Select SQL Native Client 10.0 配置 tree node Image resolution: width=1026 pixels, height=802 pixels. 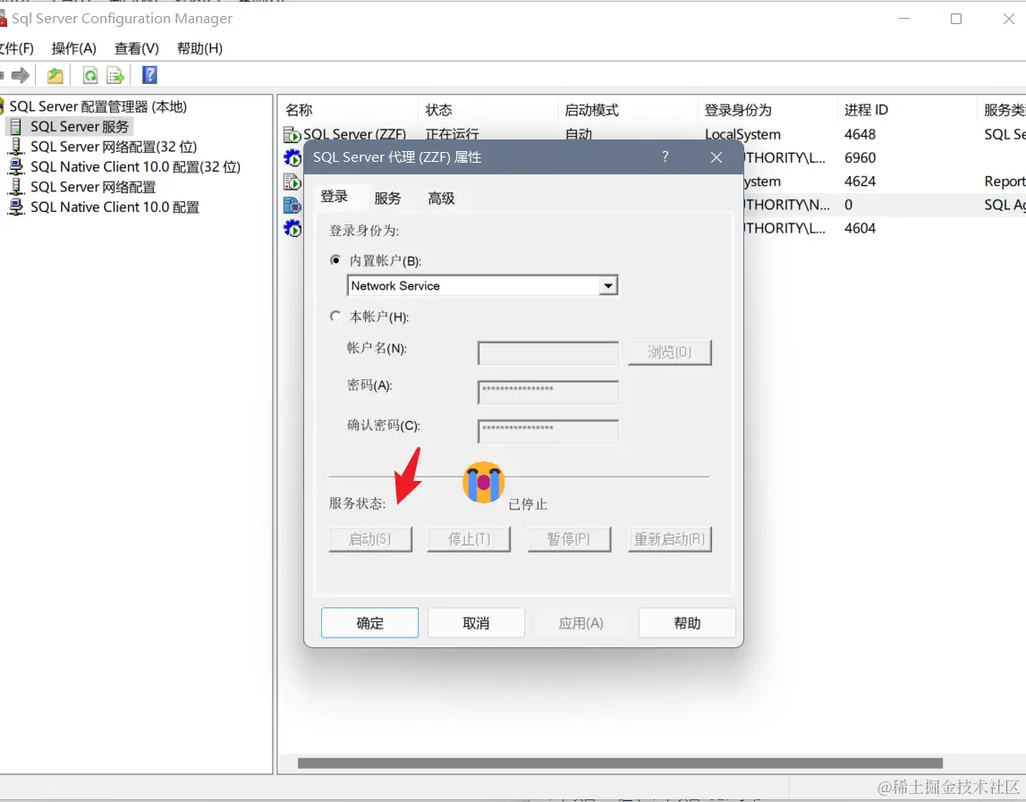tap(114, 207)
